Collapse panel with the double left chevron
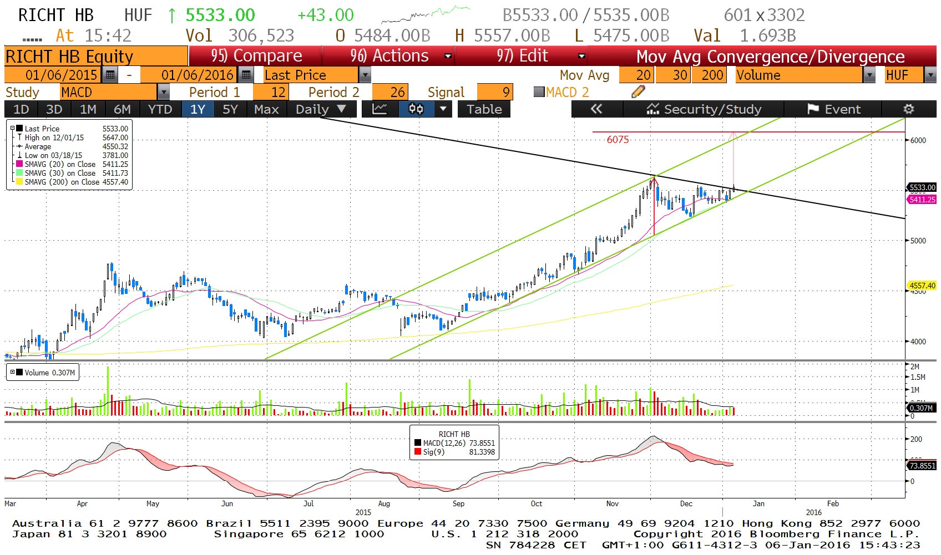The image size is (941, 555). click(x=596, y=109)
